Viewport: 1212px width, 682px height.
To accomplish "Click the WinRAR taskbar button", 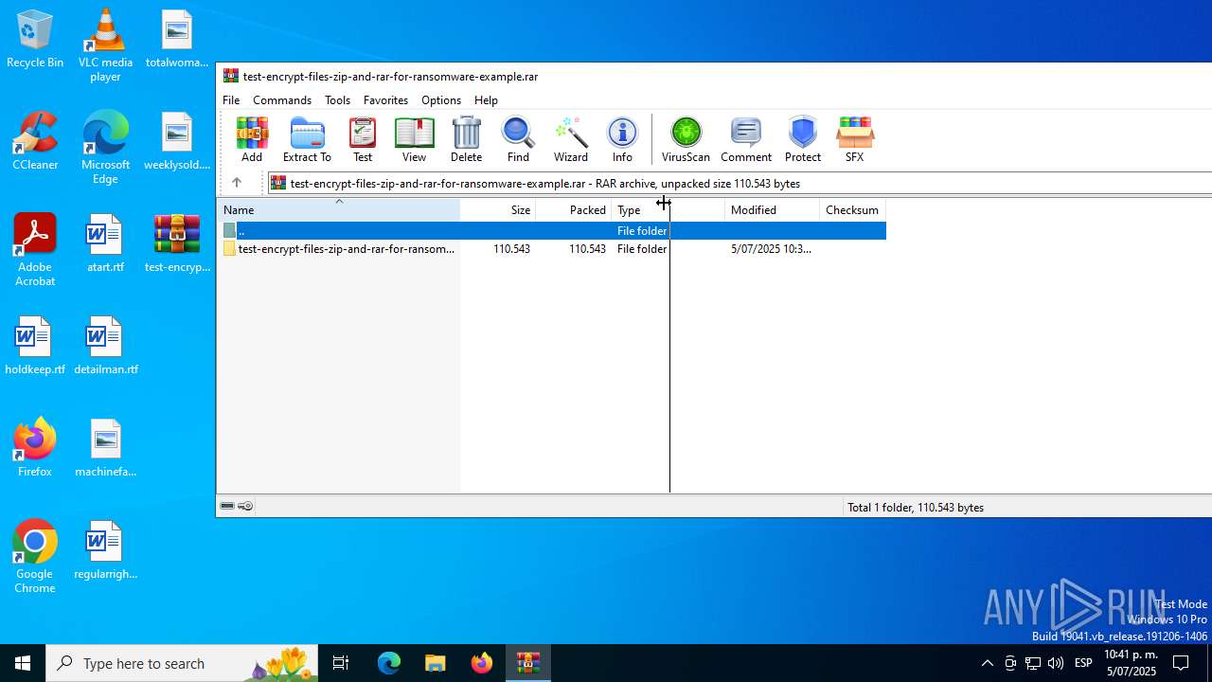I will click(x=527, y=663).
